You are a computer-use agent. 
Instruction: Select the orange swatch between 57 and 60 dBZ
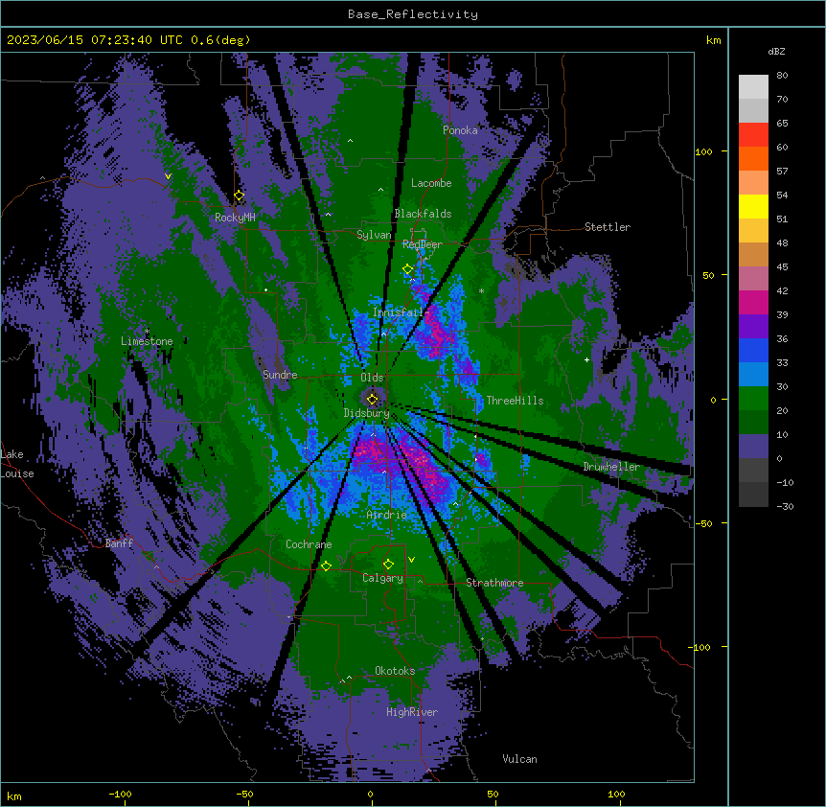(753, 158)
